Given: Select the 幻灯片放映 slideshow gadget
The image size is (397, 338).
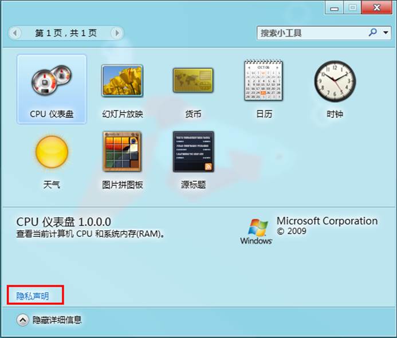Looking at the screenshot, I should 122,81.
